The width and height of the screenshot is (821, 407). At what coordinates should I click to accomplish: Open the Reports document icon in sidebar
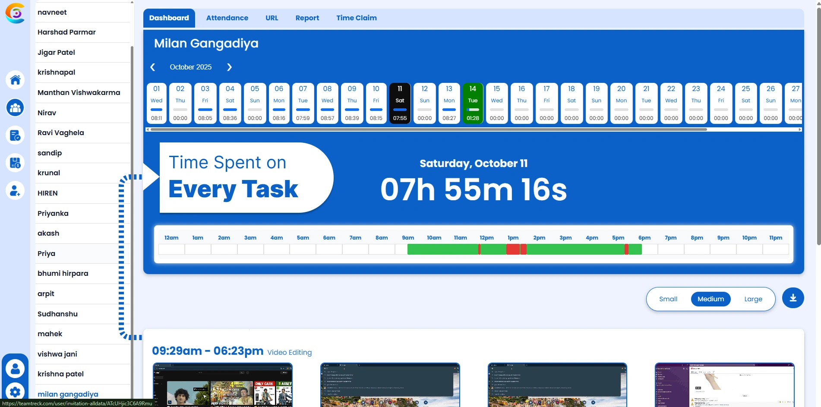click(x=15, y=135)
